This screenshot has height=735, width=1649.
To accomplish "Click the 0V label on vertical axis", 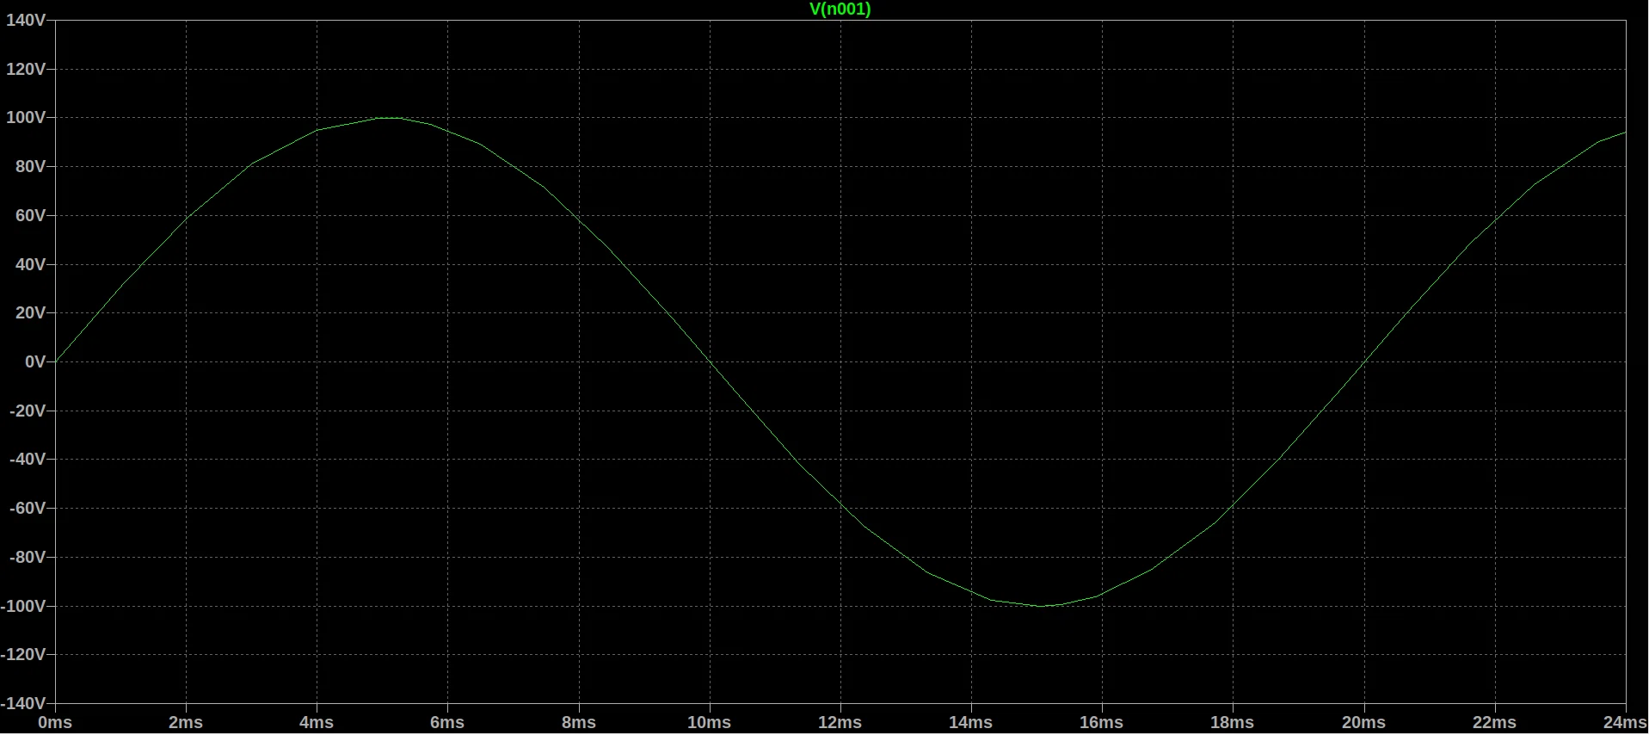I will pyautogui.click(x=34, y=362).
